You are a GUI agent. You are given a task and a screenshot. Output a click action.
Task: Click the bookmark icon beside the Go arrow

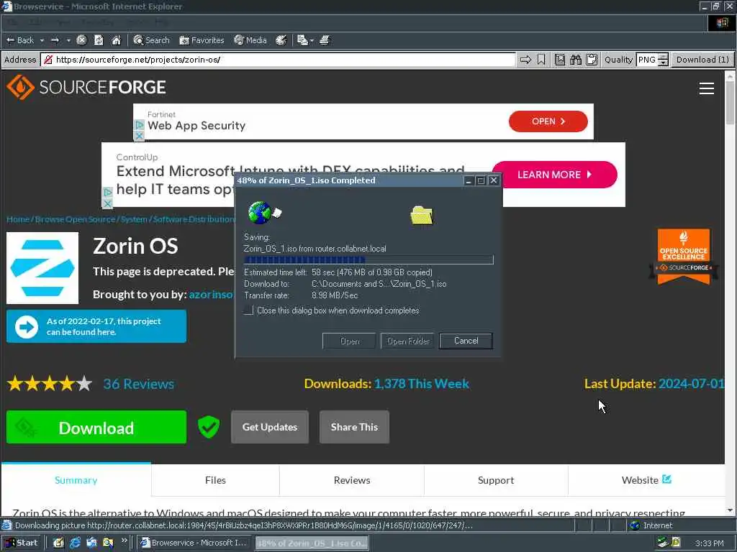(x=541, y=60)
